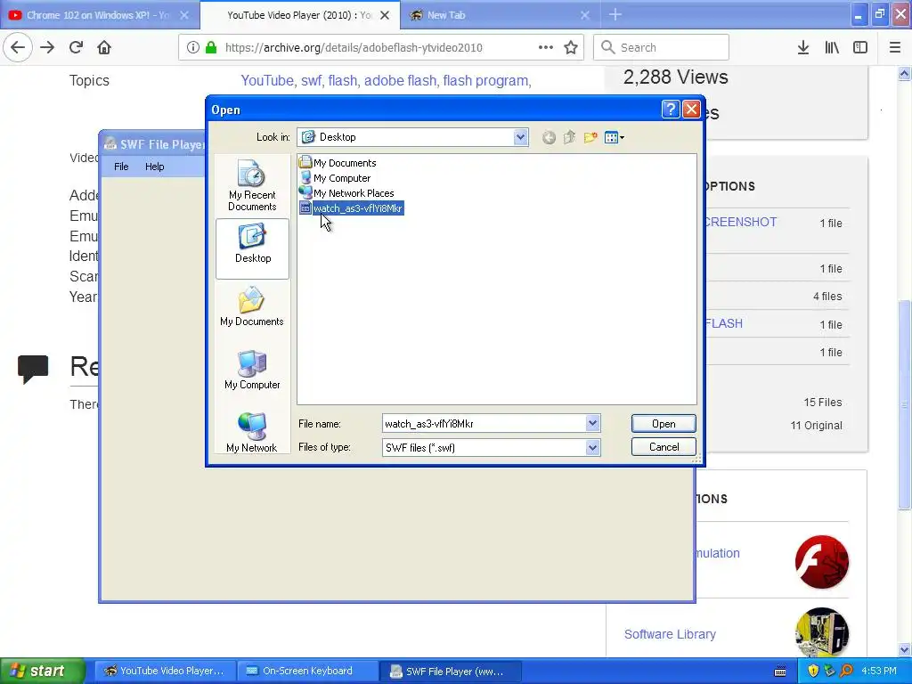Viewport: 912px width, 684px height.
Task: Go to the browser Home page
Action: (104, 47)
